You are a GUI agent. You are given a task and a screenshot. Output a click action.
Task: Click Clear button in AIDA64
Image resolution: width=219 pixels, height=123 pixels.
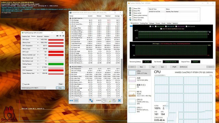tap(153, 67)
